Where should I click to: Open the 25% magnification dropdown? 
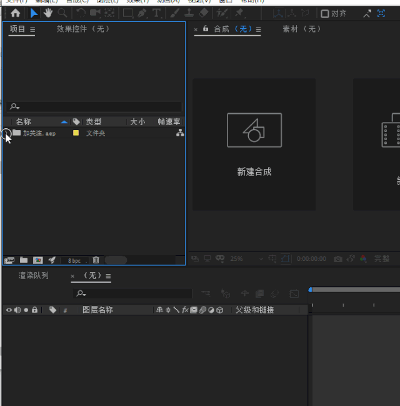click(247, 258)
